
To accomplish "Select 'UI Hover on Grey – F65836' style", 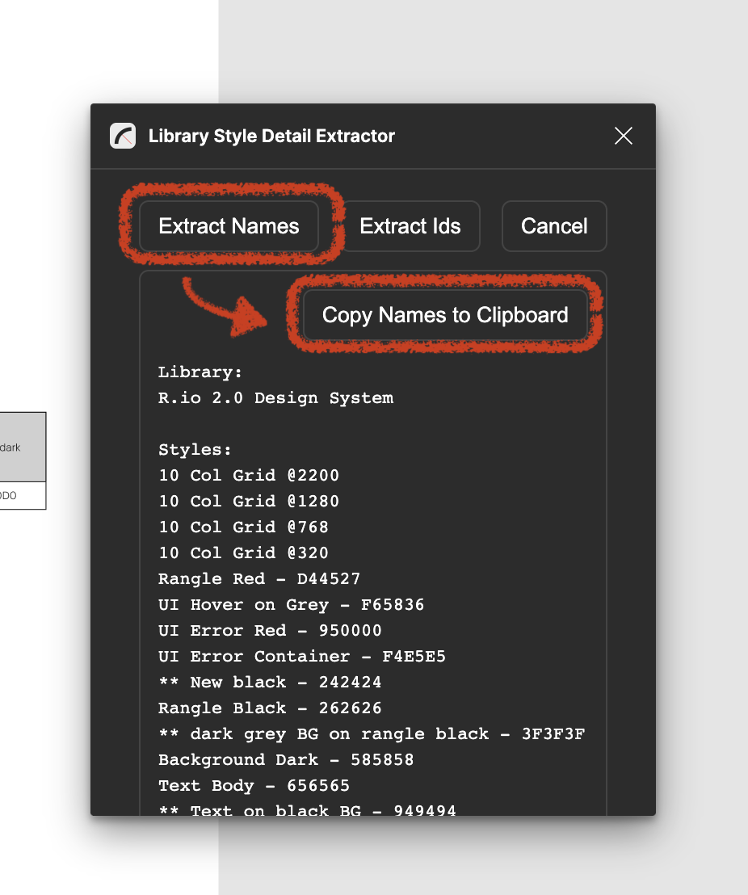I will tap(292, 605).
